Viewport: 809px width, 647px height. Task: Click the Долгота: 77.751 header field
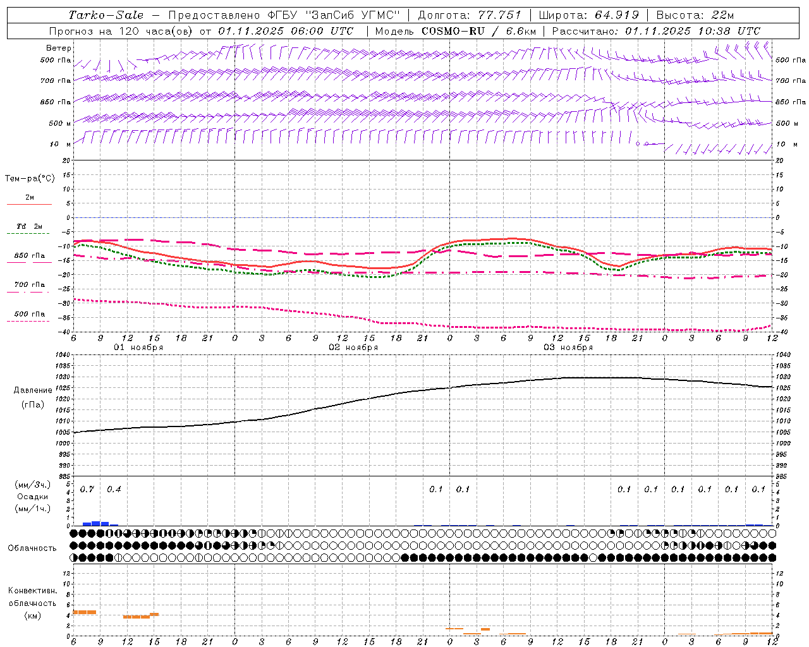[x=470, y=15]
